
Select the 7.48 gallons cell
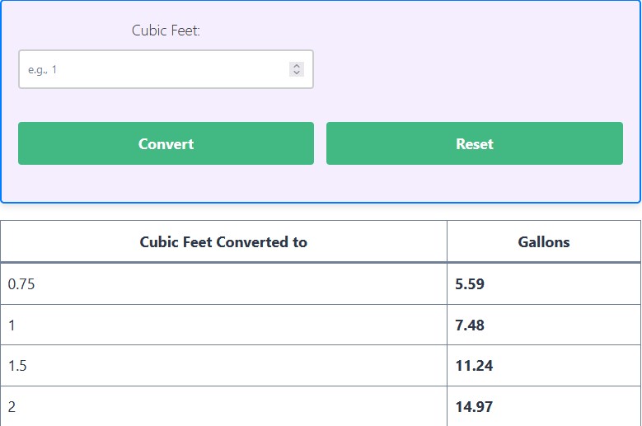[544, 325]
